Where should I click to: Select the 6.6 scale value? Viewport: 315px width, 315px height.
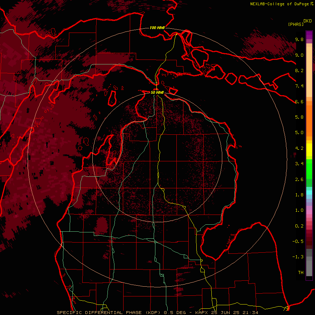pos(299,101)
